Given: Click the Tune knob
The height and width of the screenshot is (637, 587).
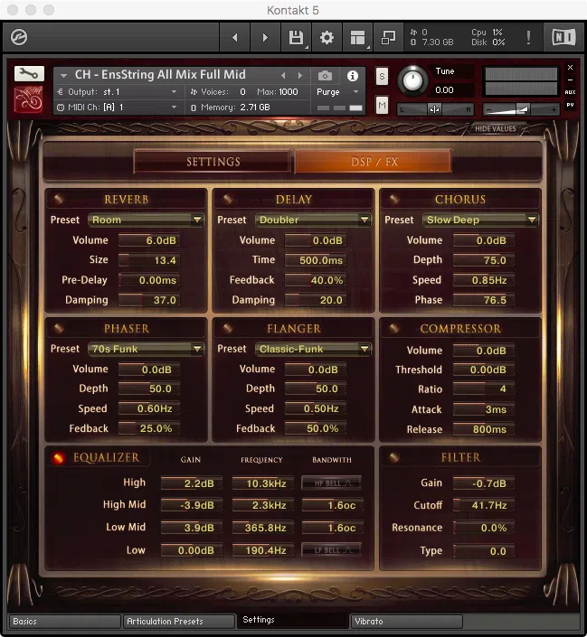Looking at the screenshot, I should 412,80.
